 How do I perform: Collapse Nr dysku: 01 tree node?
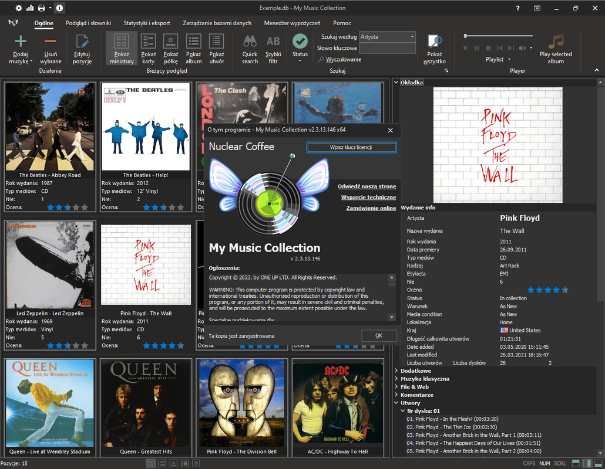point(402,411)
